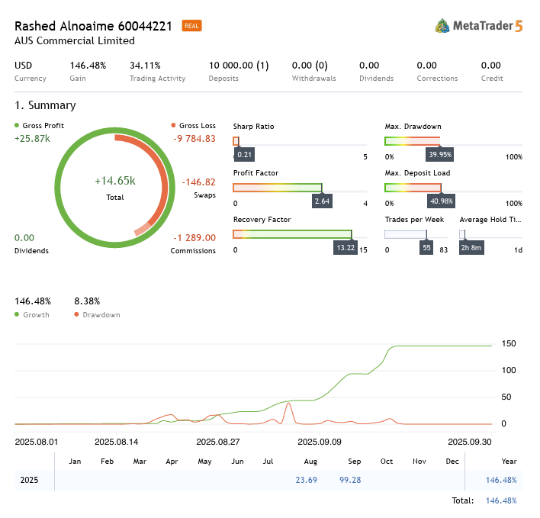
Task: Click the orange REAL account badge
Action: point(191,25)
